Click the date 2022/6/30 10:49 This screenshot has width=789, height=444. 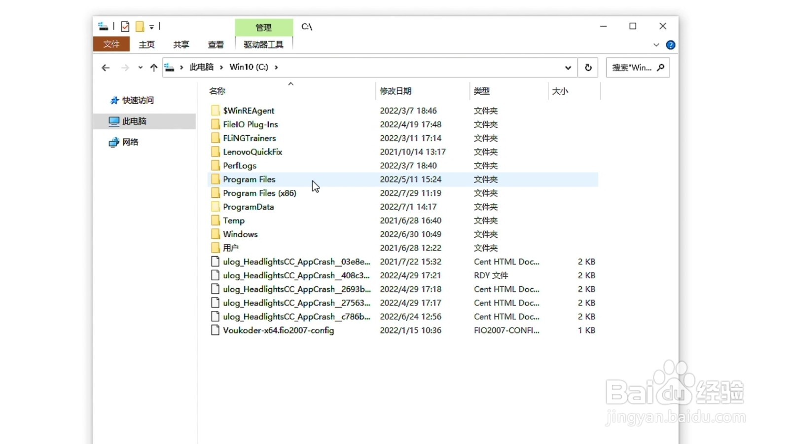click(x=411, y=234)
